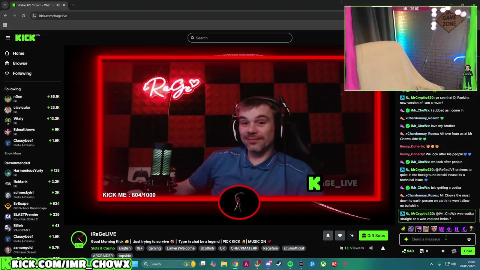Click the gray badge icon left of Chat button

[x=454, y=251]
